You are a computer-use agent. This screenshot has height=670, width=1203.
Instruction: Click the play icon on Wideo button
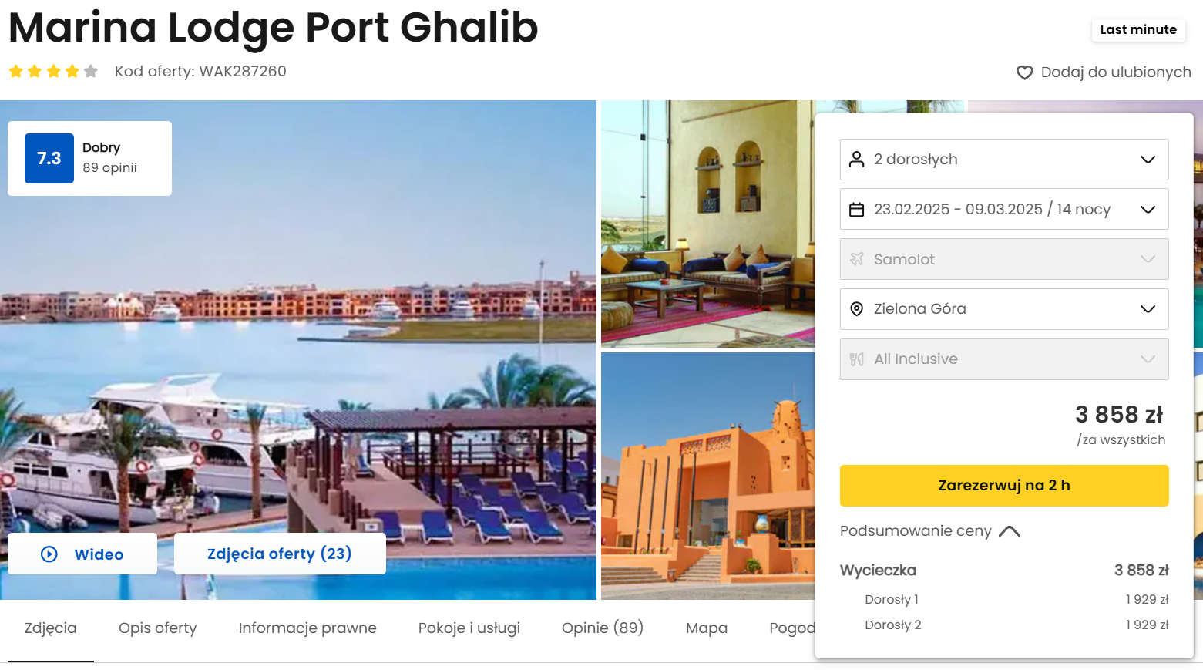tap(49, 554)
